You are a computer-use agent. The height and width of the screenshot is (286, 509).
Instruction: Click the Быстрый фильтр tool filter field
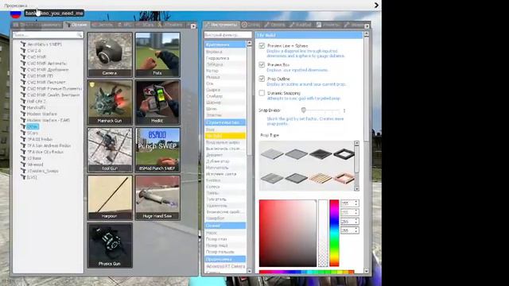click(x=228, y=35)
